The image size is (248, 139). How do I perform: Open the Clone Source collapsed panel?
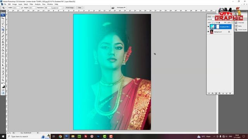pos(241,30)
